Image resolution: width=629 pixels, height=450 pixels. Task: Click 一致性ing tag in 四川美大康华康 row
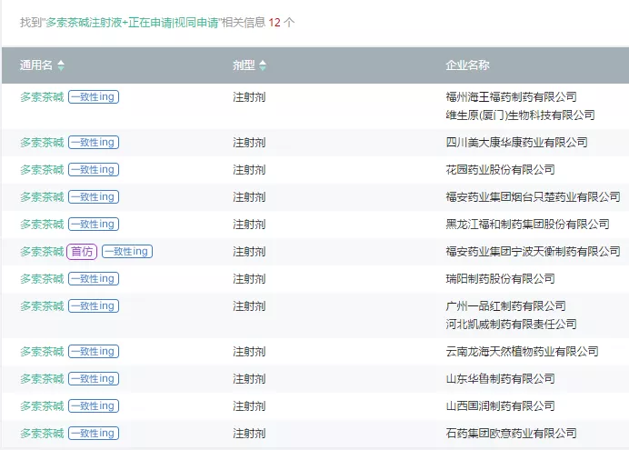[x=94, y=142]
